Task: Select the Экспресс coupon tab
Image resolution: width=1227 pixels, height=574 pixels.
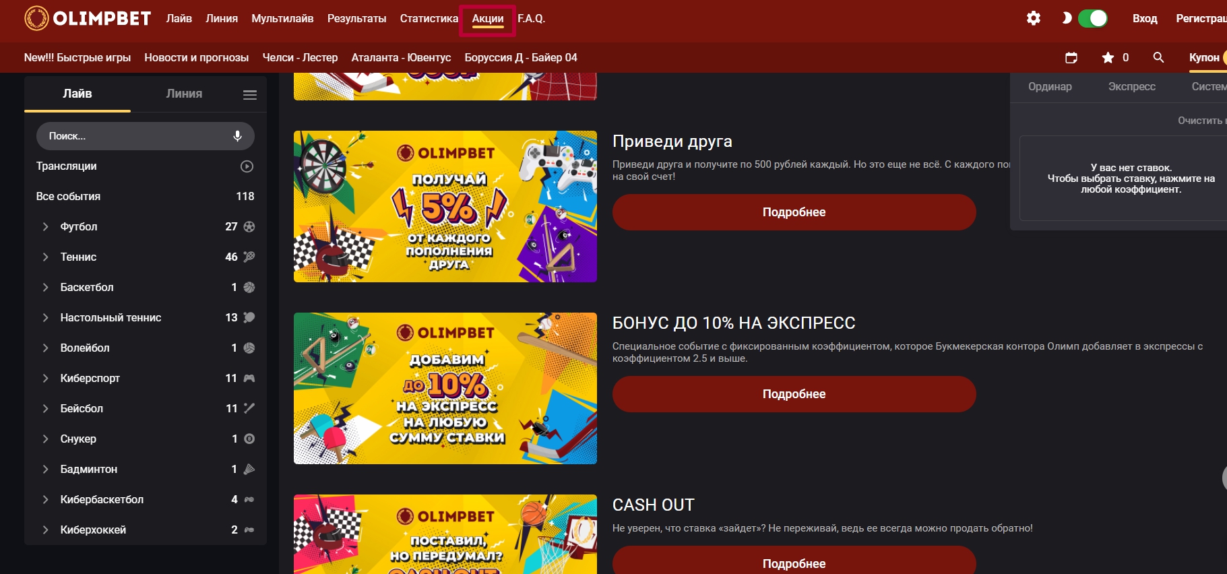Action: [1132, 86]
